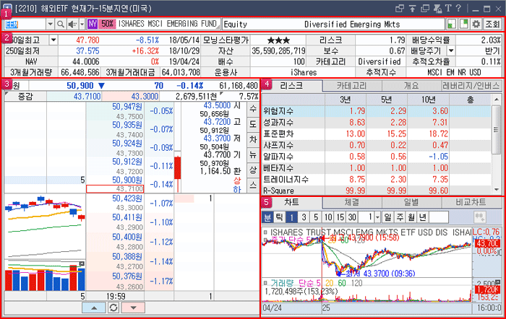Switch the chart to 월 monthly period
The width and height of the screenshot is (506, 319).
coord(411,217)
